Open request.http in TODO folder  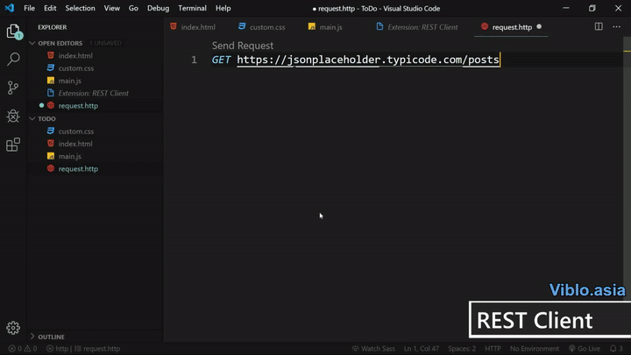click(x=78, y=168)
